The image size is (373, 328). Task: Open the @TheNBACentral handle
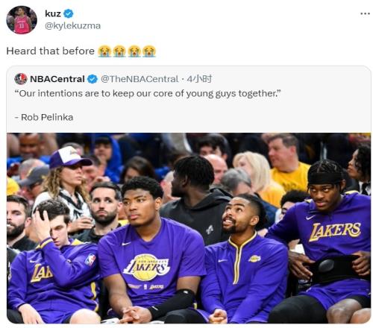click(140, 79)
